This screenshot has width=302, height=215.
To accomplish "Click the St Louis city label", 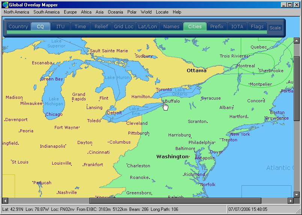I will click(x=20, y=162).
